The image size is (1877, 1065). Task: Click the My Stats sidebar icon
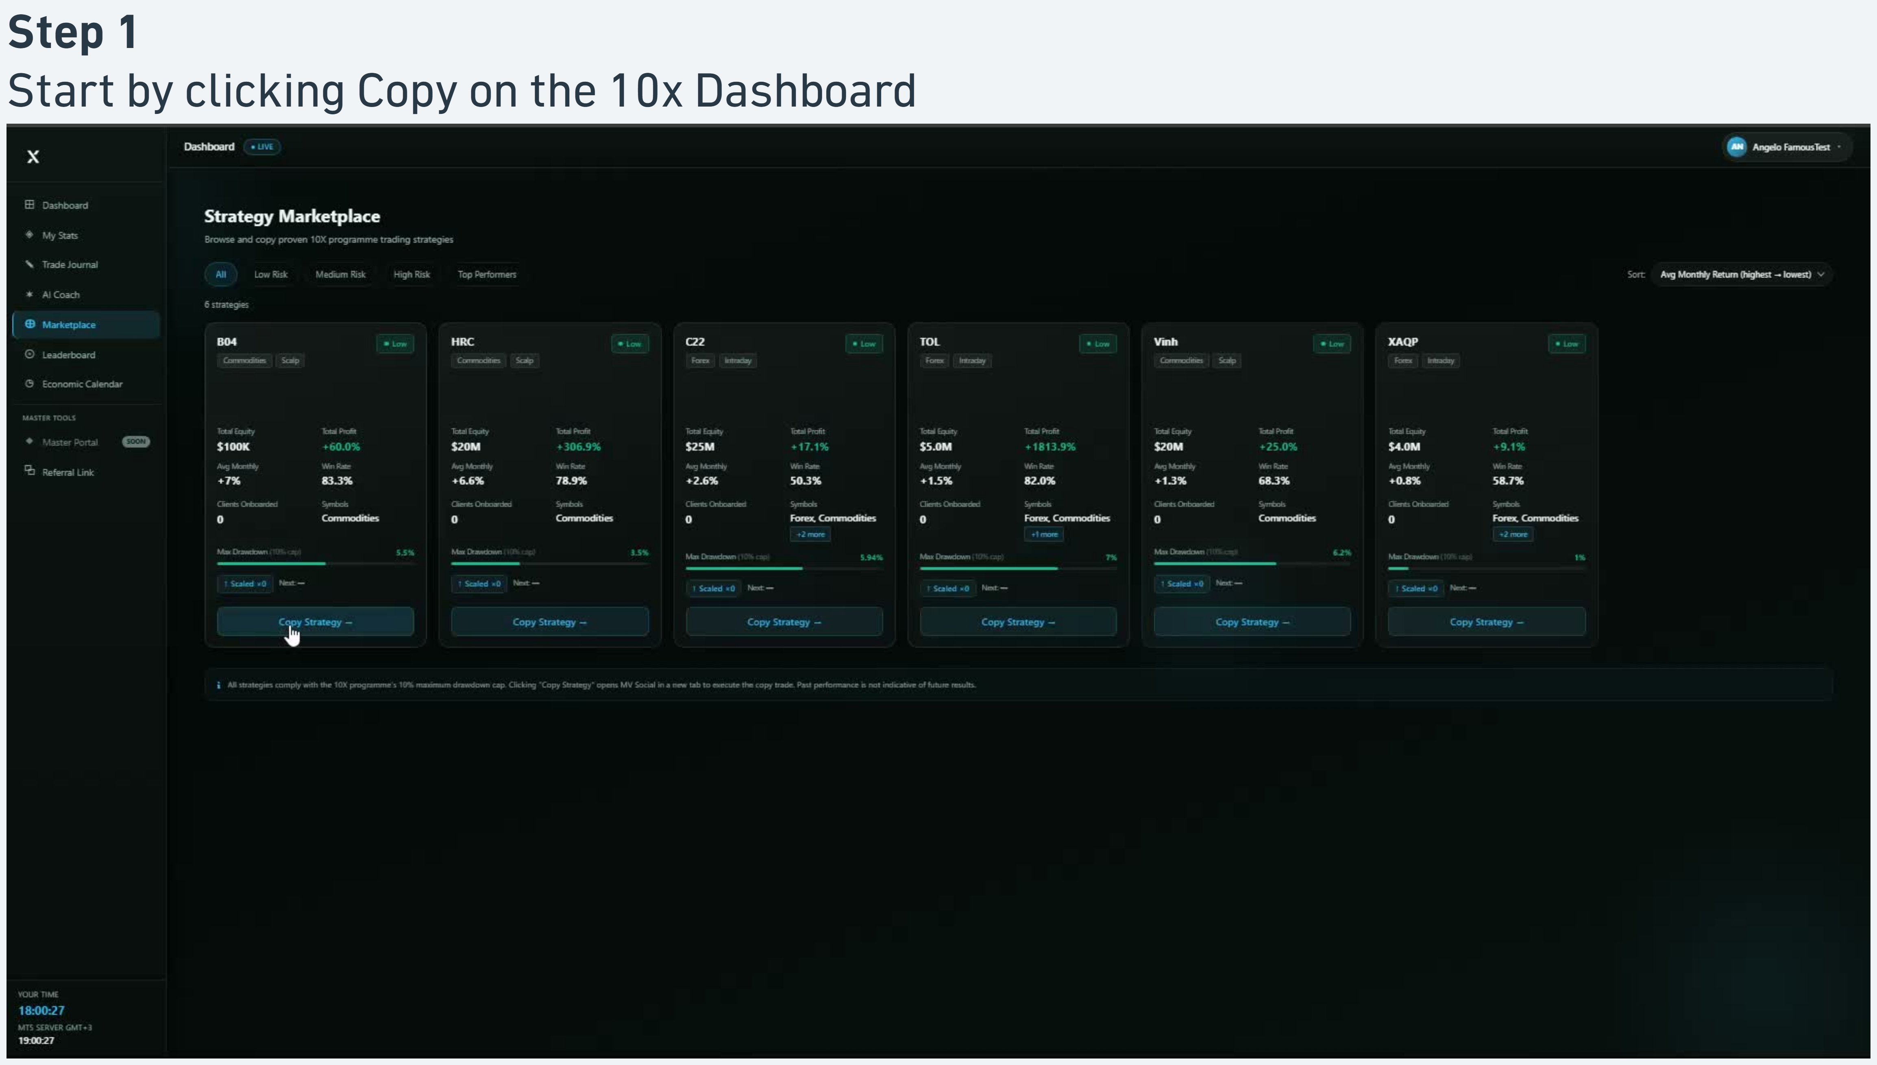click(29, 235)
